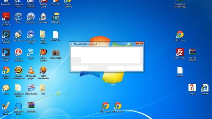The width and height of the screenshot is (212, 119).
Task: Open http---ww... shortcut below Ps3 JailBreak
Action: point(180,34)
